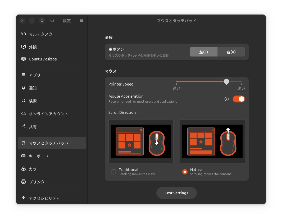Click the アクセシビリティ person icon
The width and height of the screenshot is (282, 222).
click(x=24, y=198)
